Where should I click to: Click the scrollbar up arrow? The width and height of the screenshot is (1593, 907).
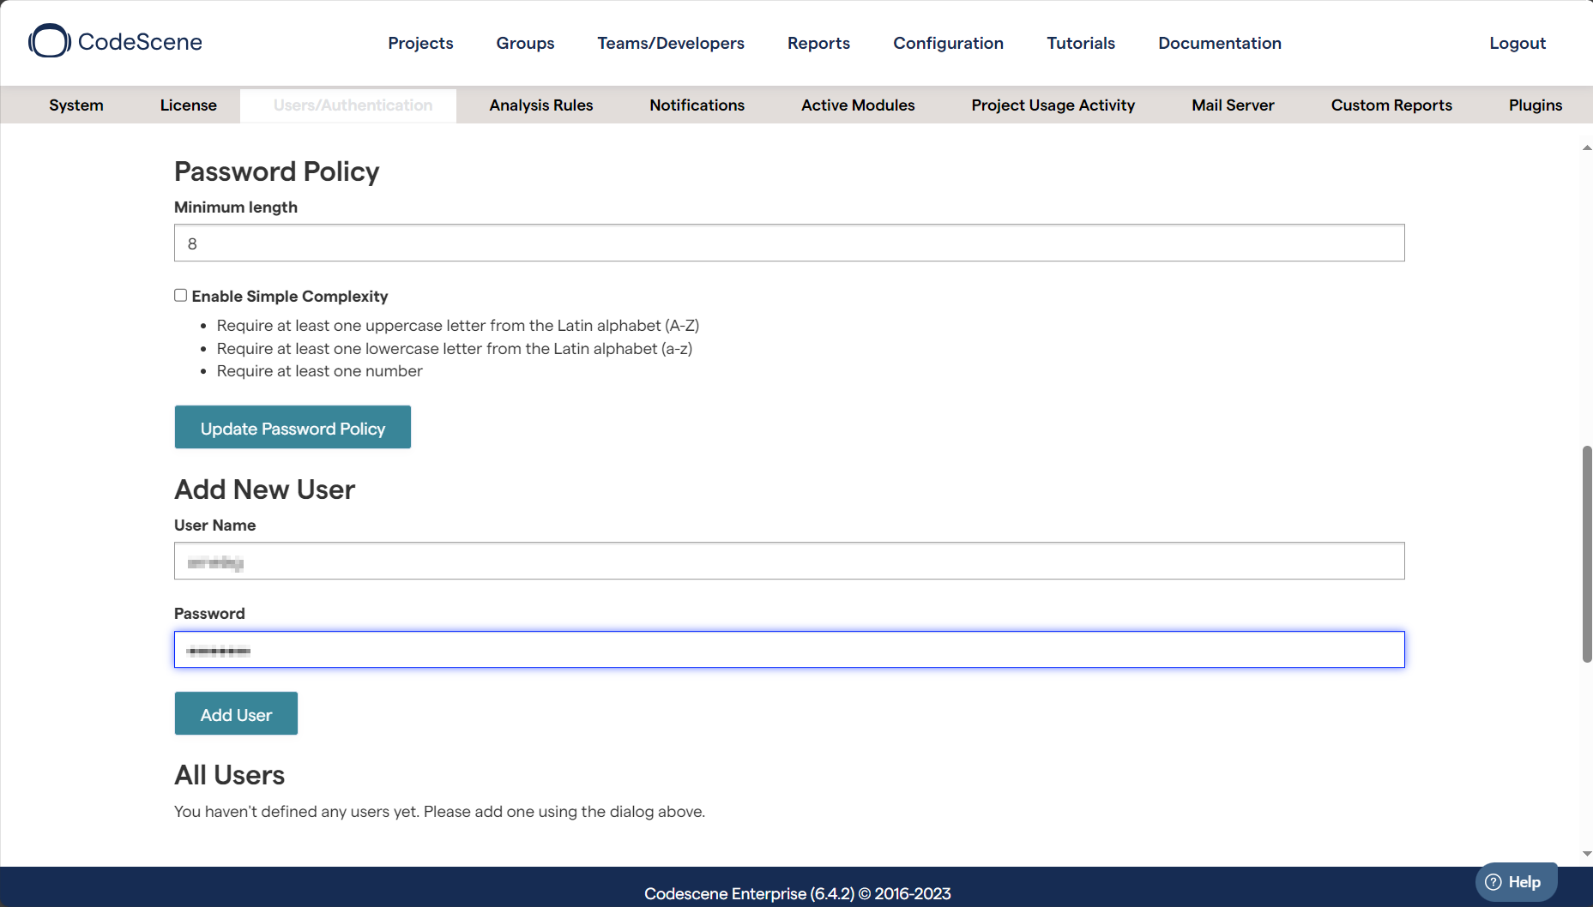(1587, 147)
